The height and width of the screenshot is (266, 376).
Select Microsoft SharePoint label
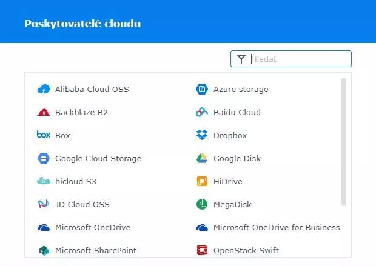click(96, 250)
